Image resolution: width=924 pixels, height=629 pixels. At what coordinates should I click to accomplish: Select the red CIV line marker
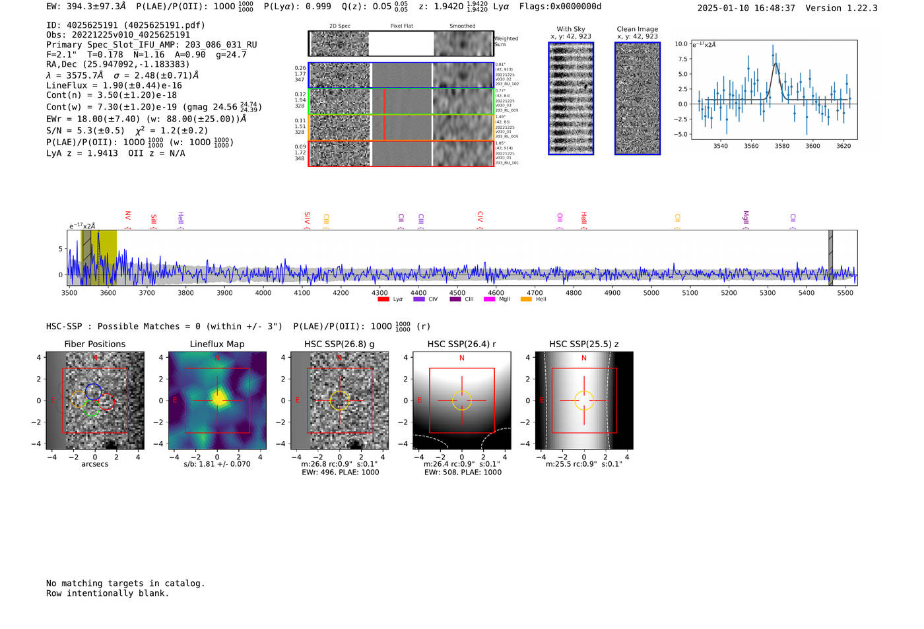pyautogui.click(x=480, y=220)
